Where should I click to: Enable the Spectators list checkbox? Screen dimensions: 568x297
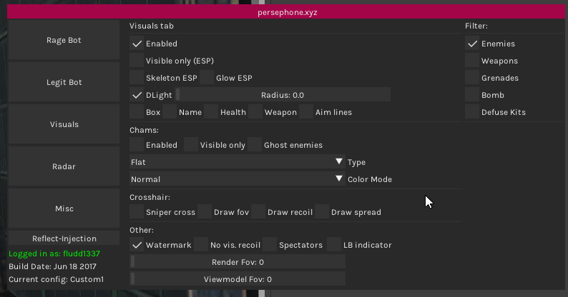click(269, 245)
